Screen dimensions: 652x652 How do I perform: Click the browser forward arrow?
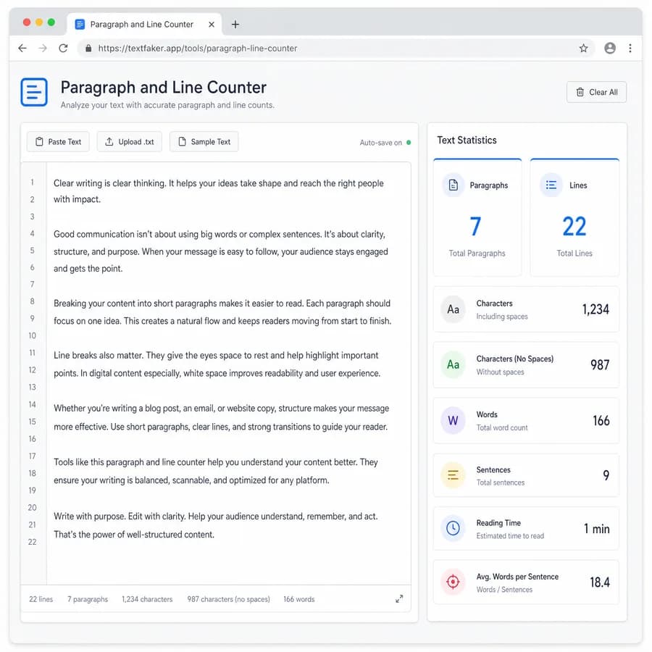(43, 49)
